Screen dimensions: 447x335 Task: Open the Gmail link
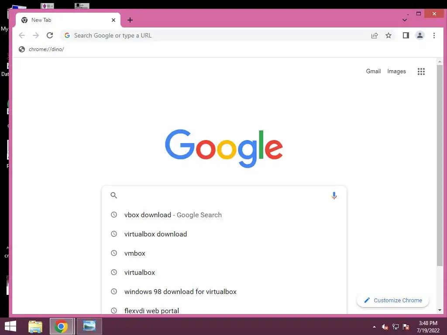tap(373, 71)
